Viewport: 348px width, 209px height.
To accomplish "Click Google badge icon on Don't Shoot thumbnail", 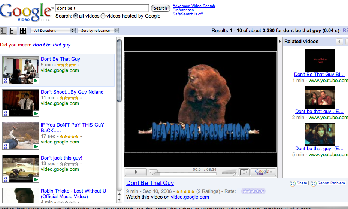I will 6,113.
